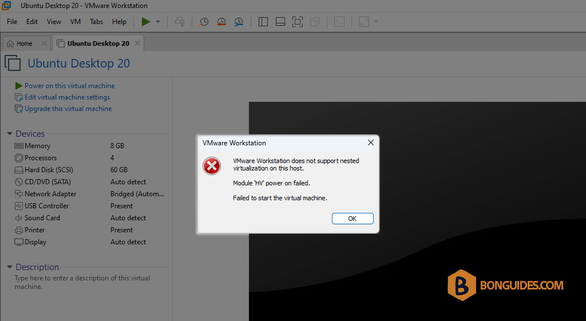The height and width of the screenshot is (321, 586).
Task: Click the Printer icon
Action: [19, 230]
